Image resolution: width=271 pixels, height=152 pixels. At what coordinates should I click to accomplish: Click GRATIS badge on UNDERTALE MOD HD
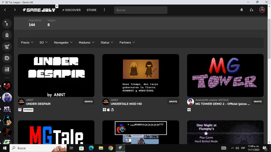tap(173, 102)
